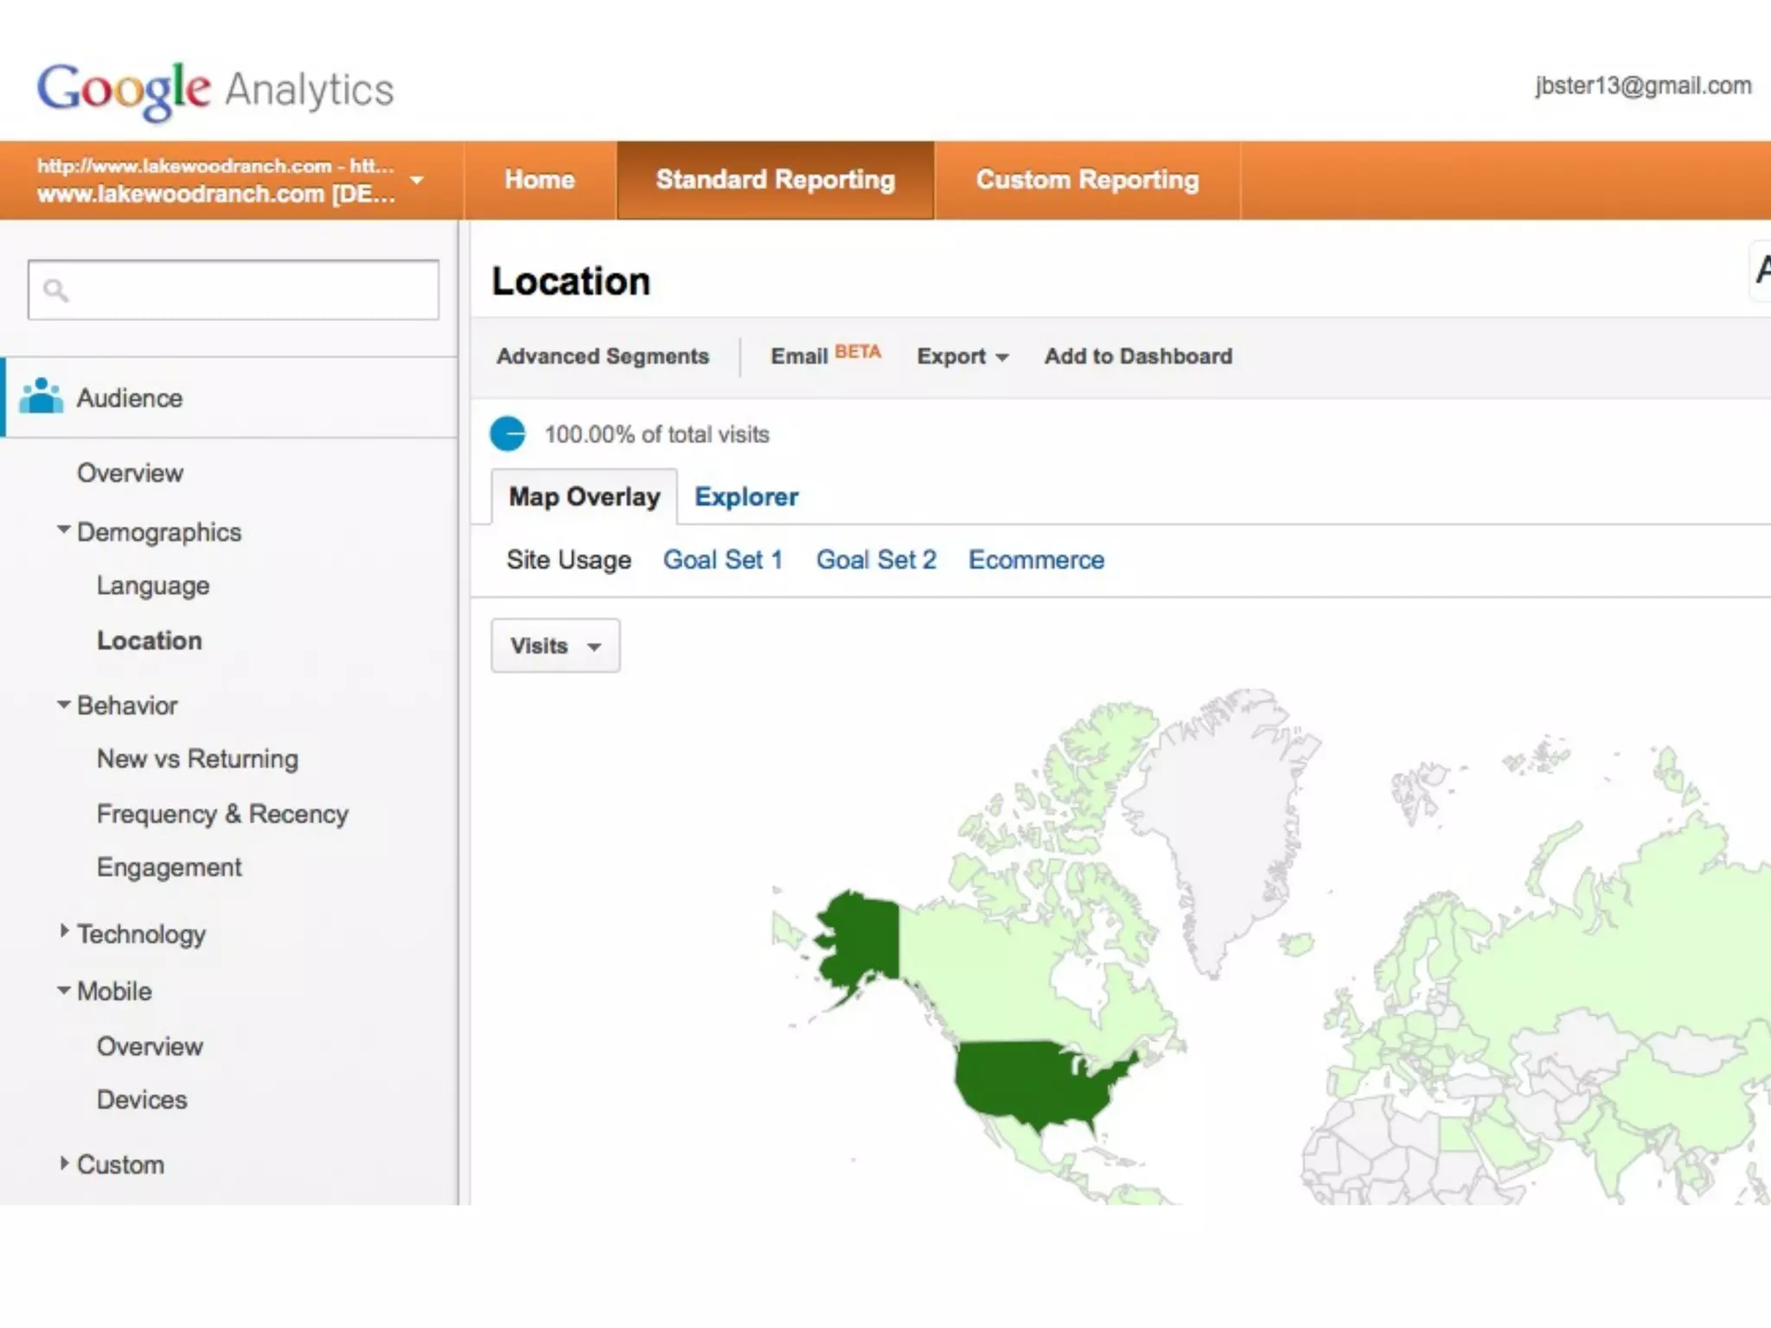Click the Ecommerce link
Screen dimensions: 1771x1328
point(1036,560)
